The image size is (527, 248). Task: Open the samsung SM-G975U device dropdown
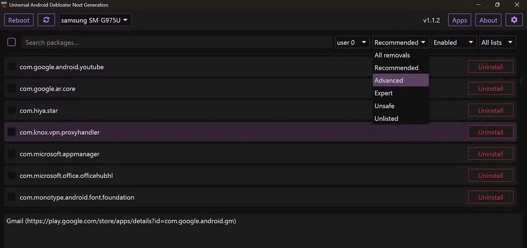coord(95,20)
